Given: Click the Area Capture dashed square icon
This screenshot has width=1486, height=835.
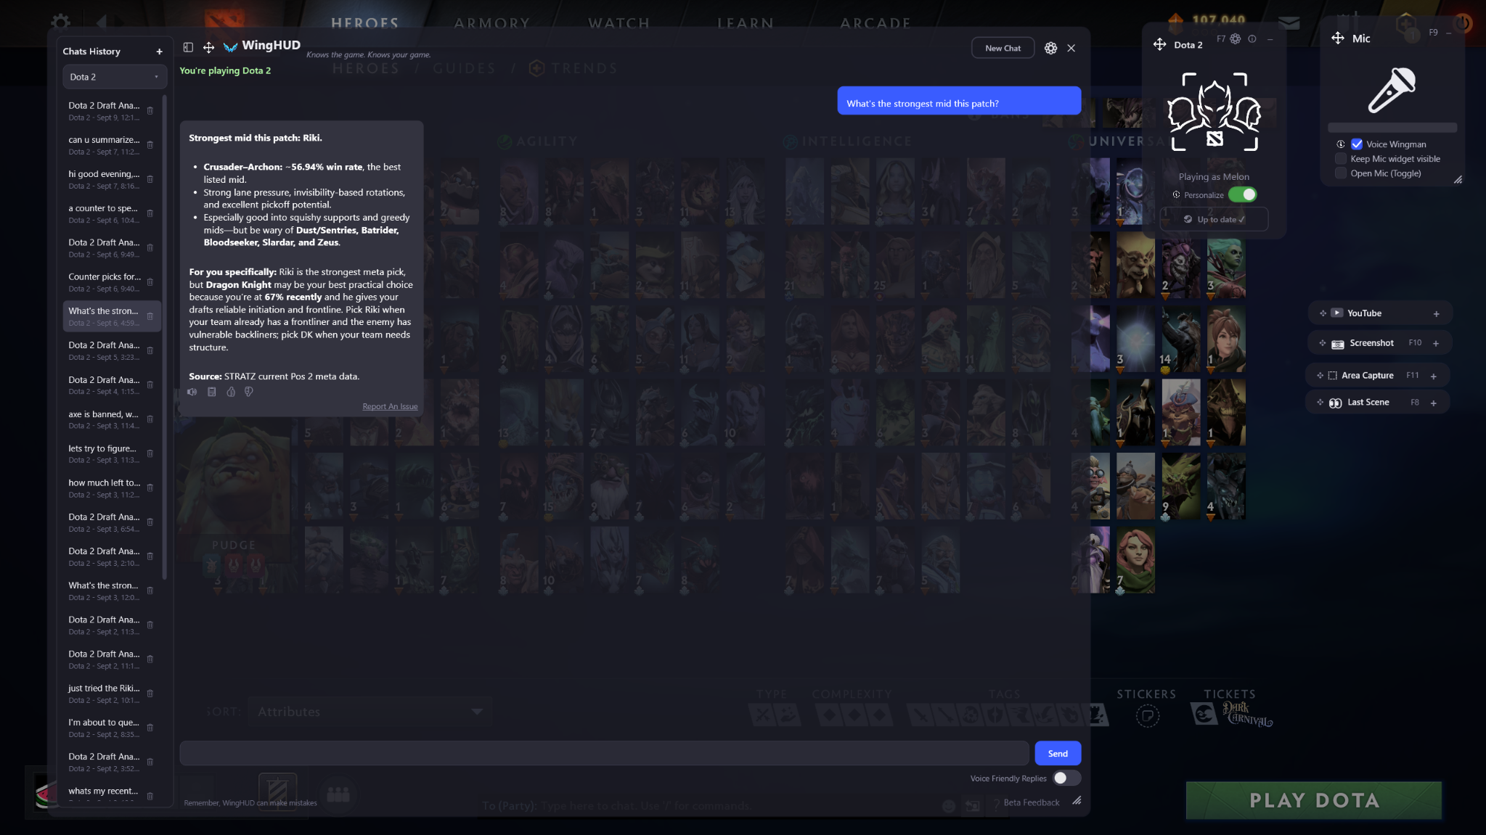Looking at the screenshot, I should point(1332,376).
